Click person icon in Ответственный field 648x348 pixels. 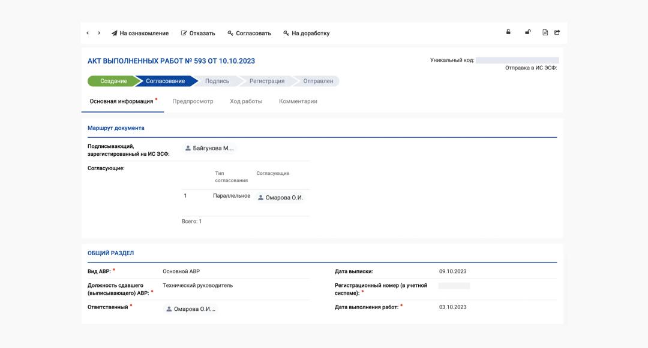coord(169,309)
